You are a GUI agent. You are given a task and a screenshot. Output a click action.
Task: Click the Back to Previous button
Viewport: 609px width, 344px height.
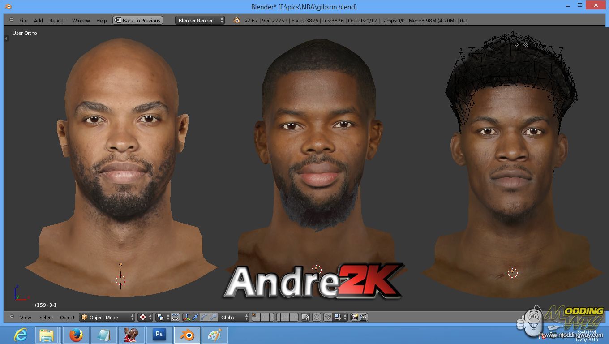click(137, 21)
